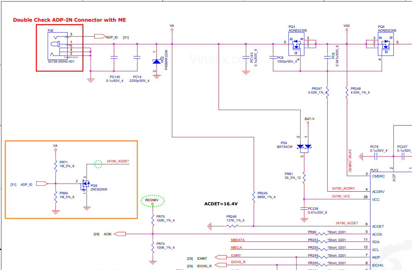This screenshot has height=270, width=412.
Task: Click the ADP_ID off-page port beside PJ6
Action: coord(100,36)
